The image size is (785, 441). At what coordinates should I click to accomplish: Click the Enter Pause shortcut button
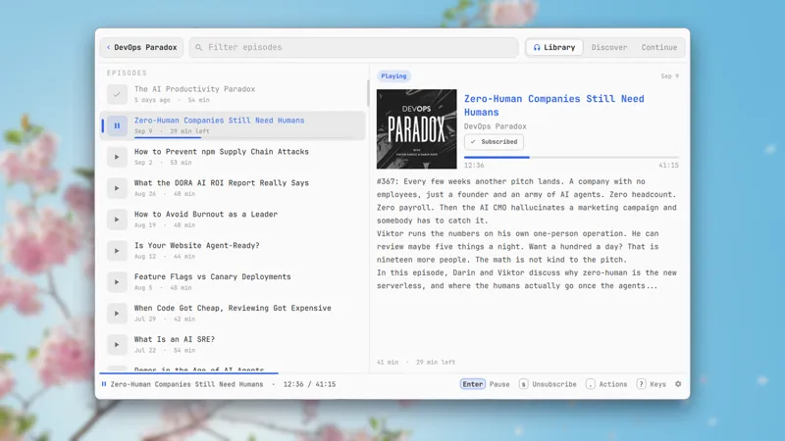click(485, 384)
